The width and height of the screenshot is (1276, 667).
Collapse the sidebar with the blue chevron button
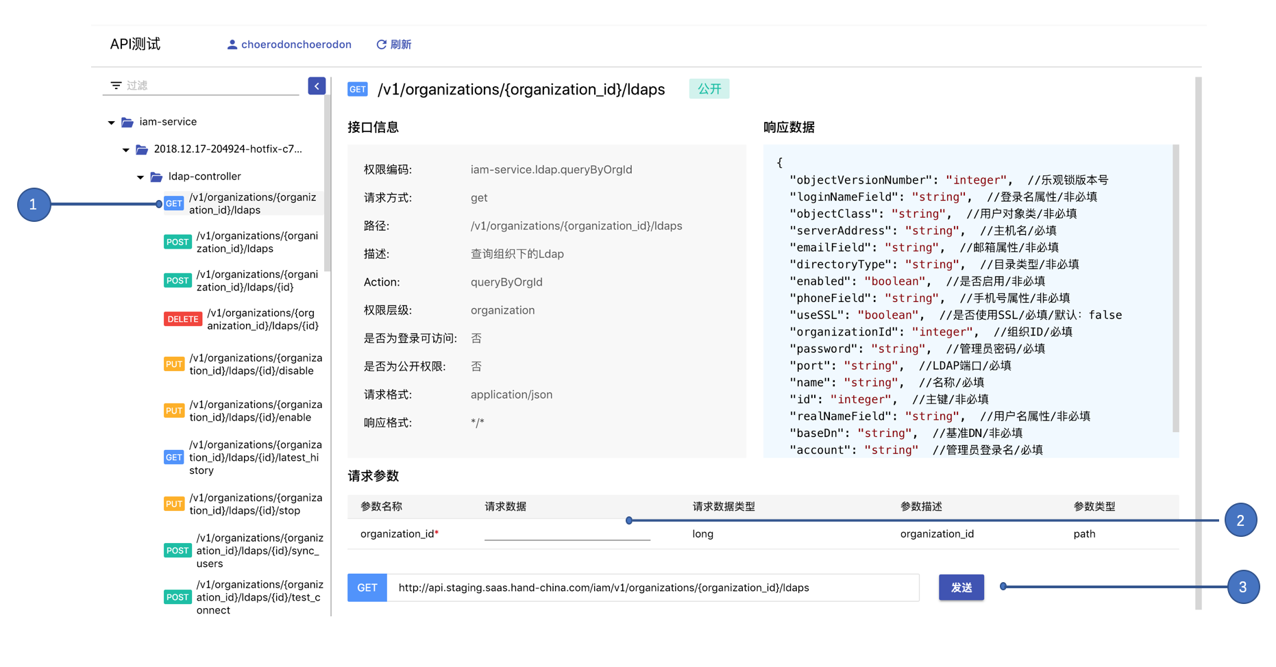[317, 86]
